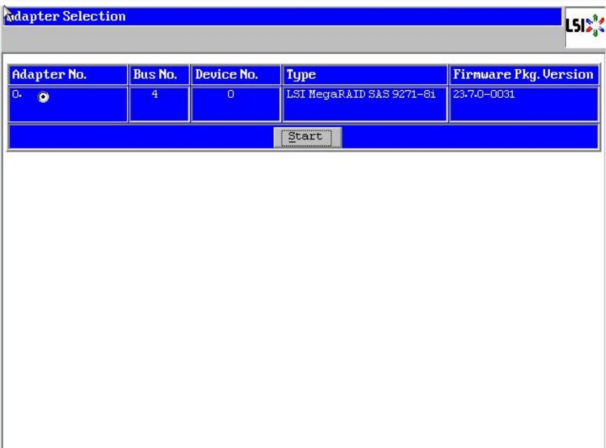Click the firmware version 23.7.0-0031 cell
The height and width of the screenshot is (448, 606).
click(524, 104)
